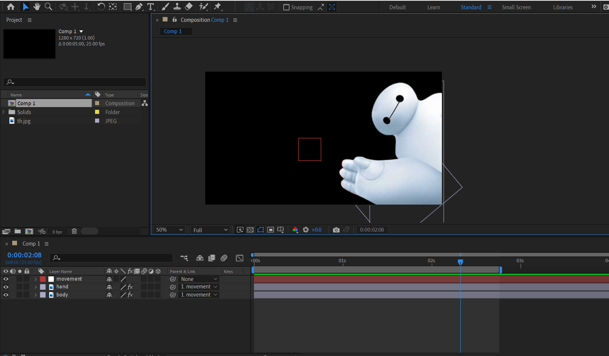
Task: Toggle the fx switch on hand layer
Action: point(130,287)
